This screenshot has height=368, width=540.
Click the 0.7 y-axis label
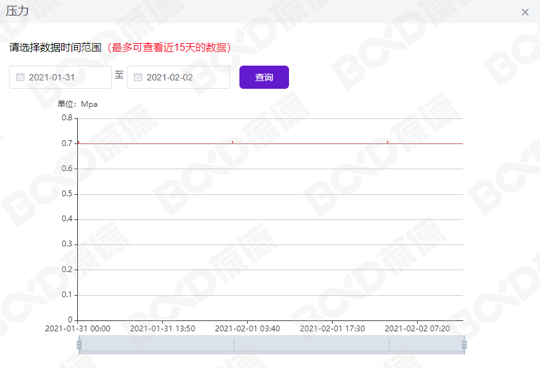pyautogui.click(x=66, y=143)
